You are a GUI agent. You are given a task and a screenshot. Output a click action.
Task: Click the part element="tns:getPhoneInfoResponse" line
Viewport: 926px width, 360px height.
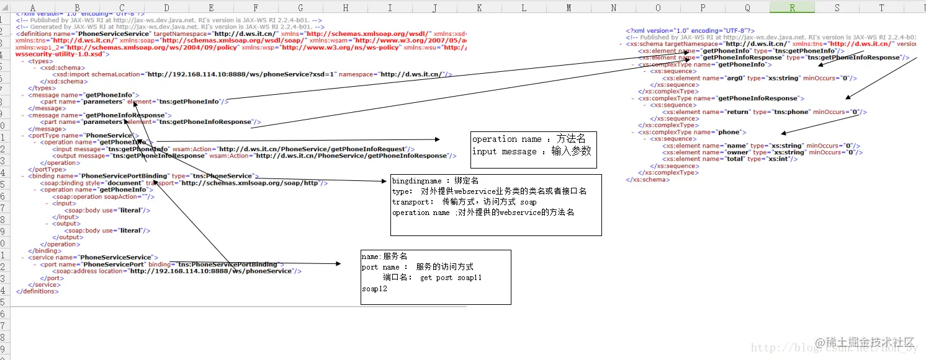pos(151,122)
